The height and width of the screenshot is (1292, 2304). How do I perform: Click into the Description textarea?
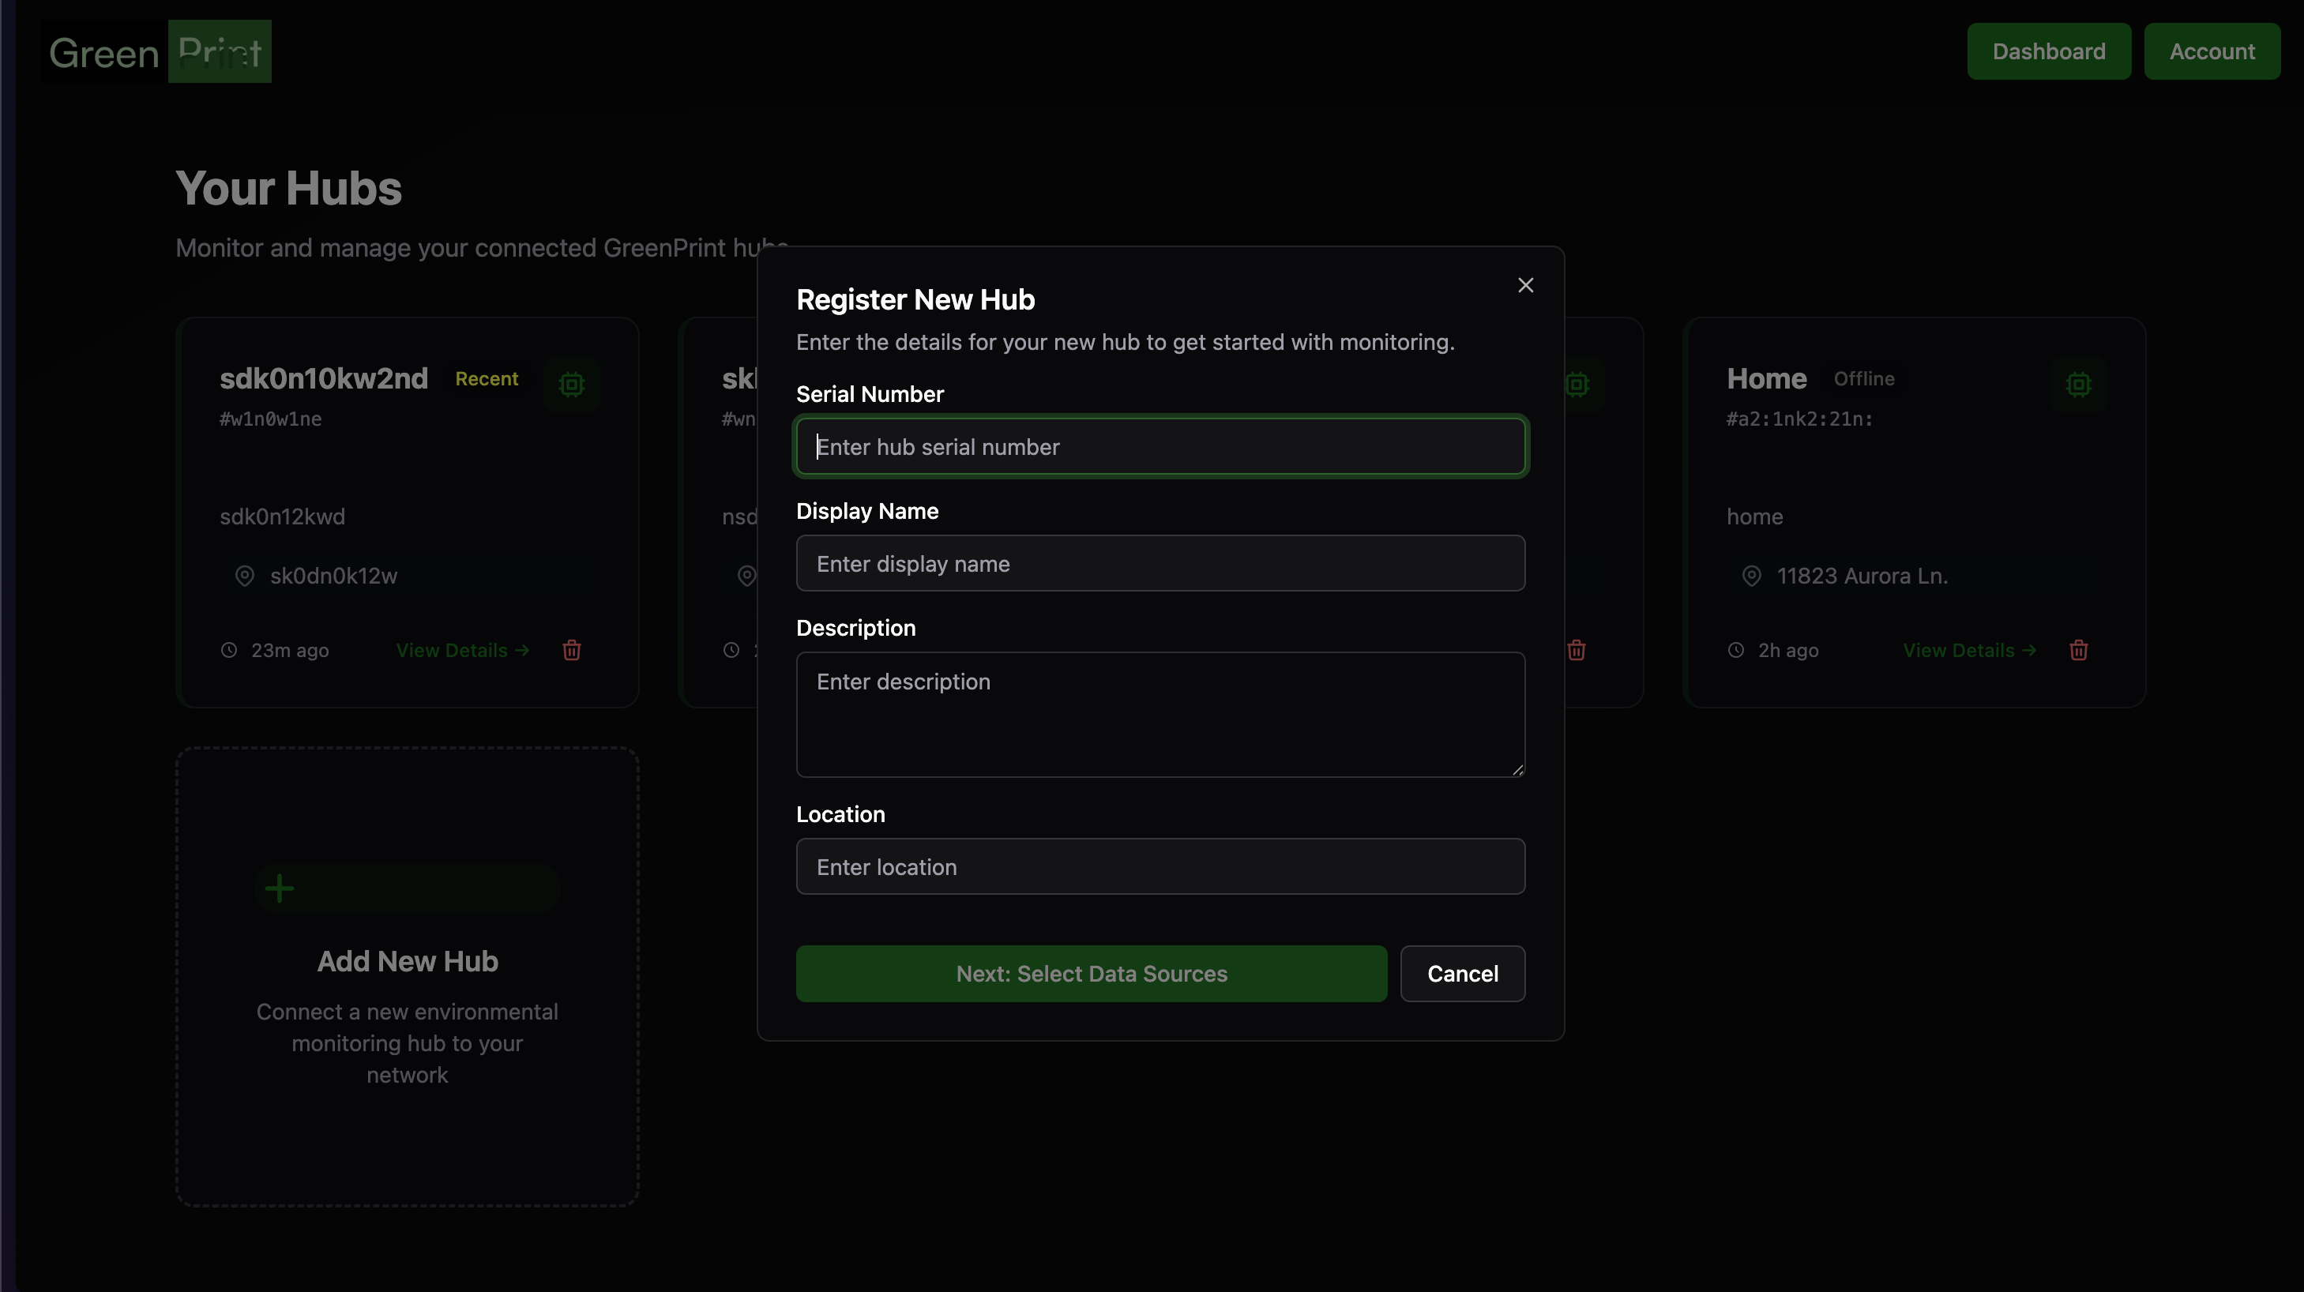1160,713
